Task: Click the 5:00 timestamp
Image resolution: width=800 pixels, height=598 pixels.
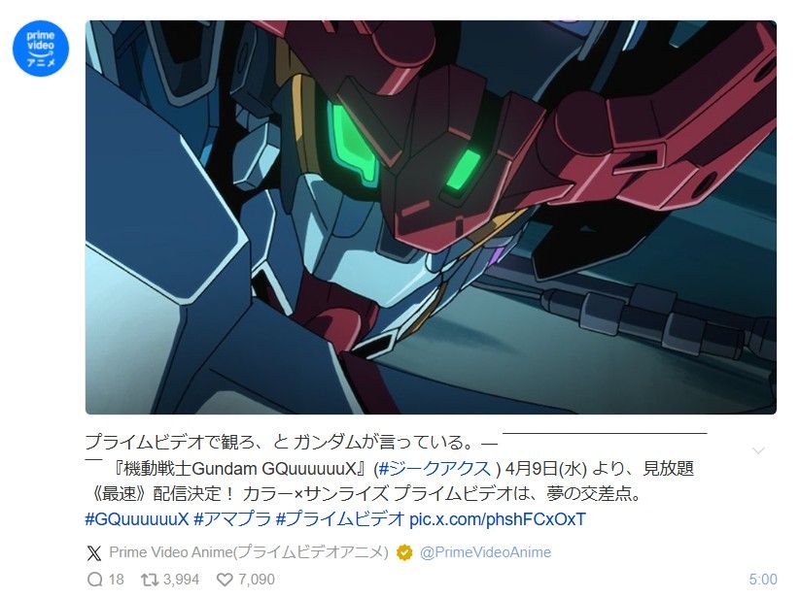Action: (763, 580)
